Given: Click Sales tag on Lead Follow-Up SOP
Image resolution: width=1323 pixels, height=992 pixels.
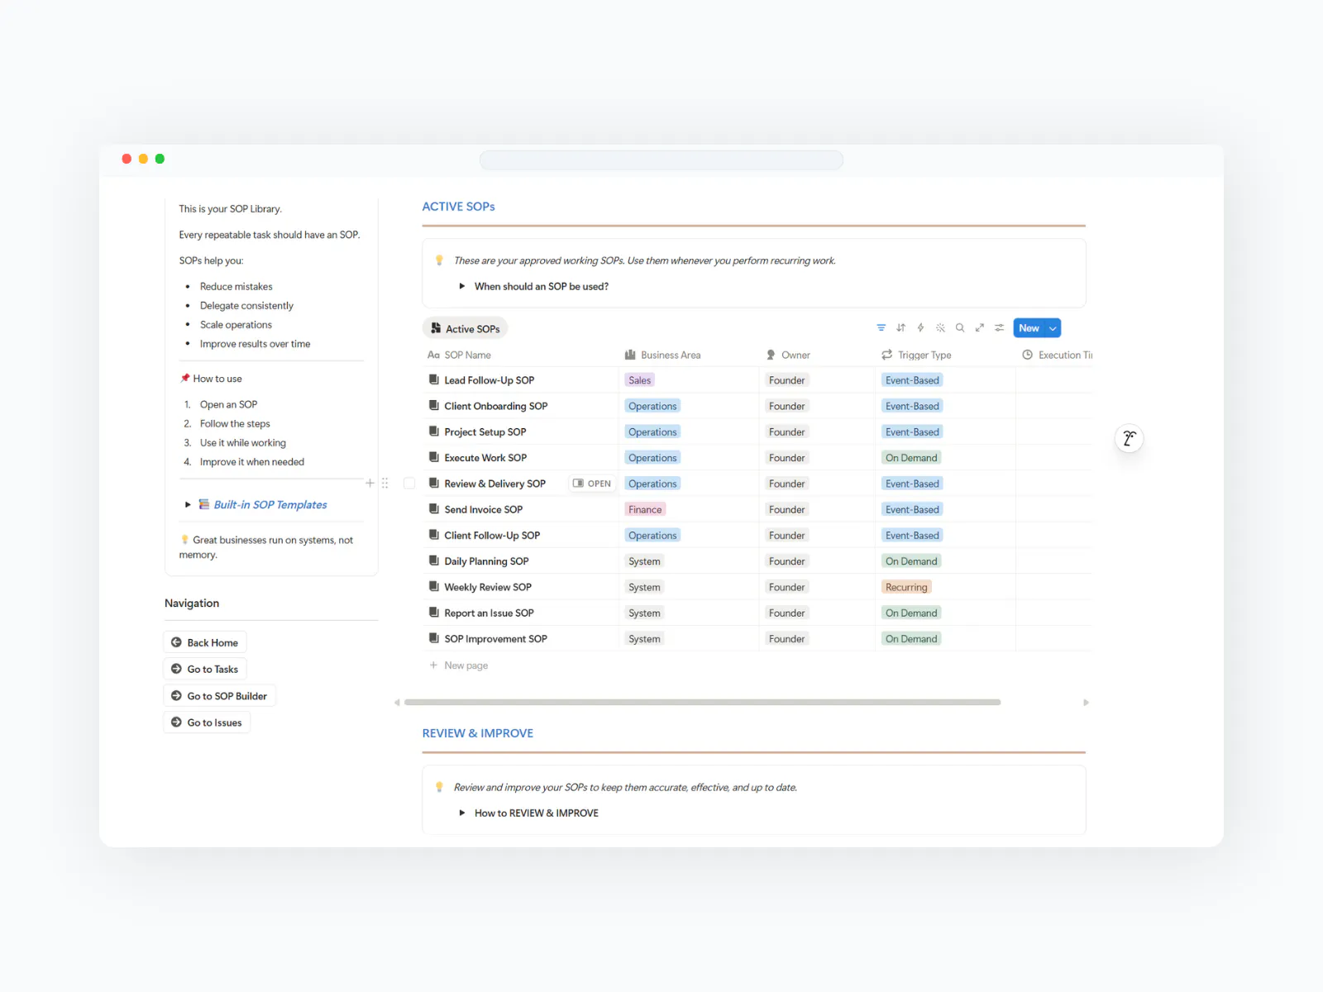Looking at the screenshot, I should (639, 380).
